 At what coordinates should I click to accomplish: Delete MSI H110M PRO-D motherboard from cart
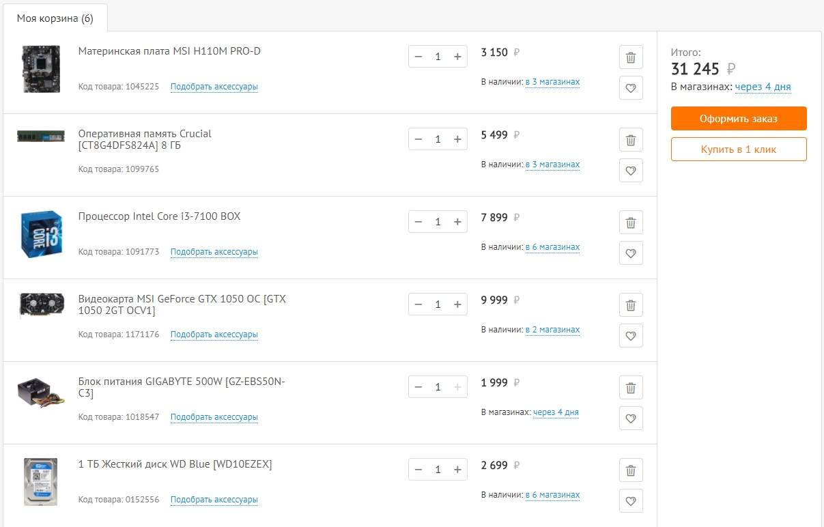click(631, 57)
